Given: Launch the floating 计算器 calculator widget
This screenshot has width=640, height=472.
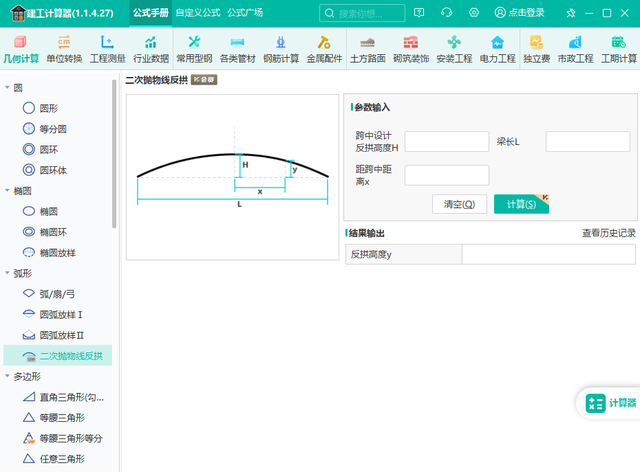Looking at the screenshot, I should [x=610, y=403].
